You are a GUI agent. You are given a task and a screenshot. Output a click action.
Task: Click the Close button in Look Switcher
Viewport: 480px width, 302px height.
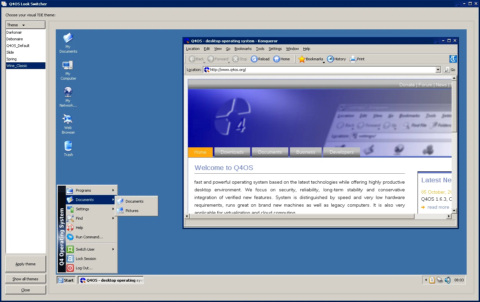pyautogui.click(x=25, y=290)
